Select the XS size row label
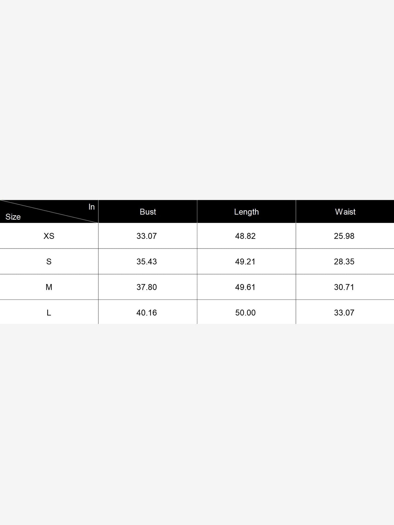 point(49,236)
